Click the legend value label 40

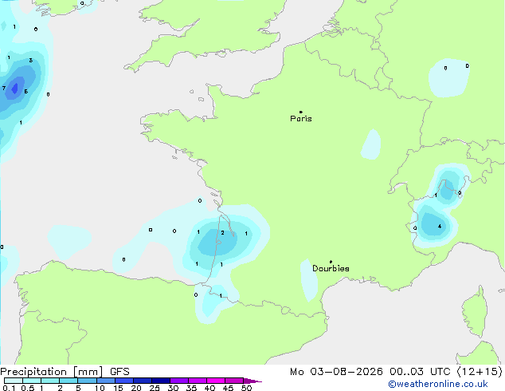click(x=209, y=388)
